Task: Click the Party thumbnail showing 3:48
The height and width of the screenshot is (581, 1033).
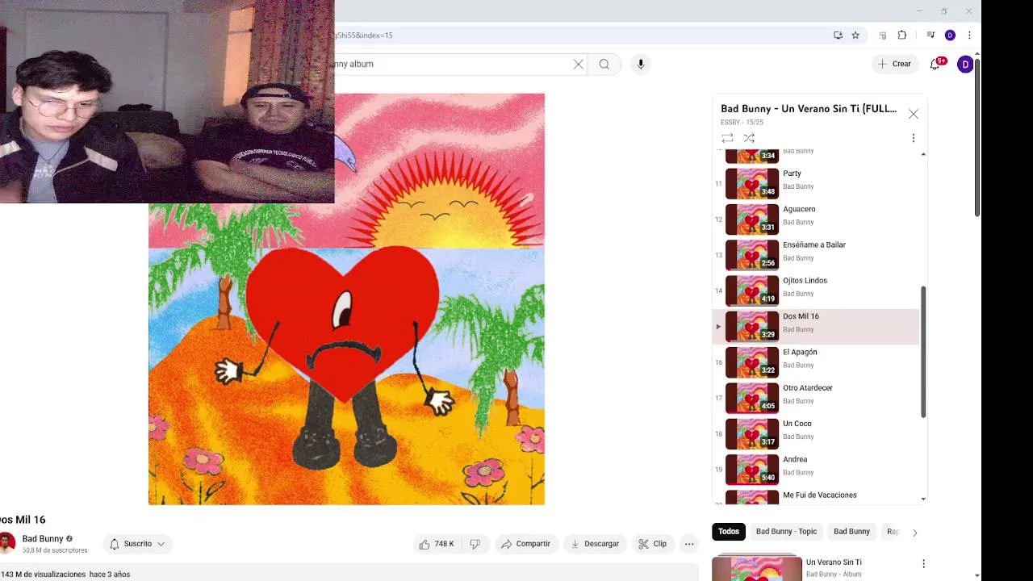Action: click(x=752, y=183)
